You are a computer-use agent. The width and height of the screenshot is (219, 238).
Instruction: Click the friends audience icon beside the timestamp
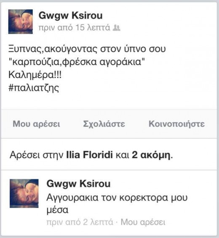point(117,28)
